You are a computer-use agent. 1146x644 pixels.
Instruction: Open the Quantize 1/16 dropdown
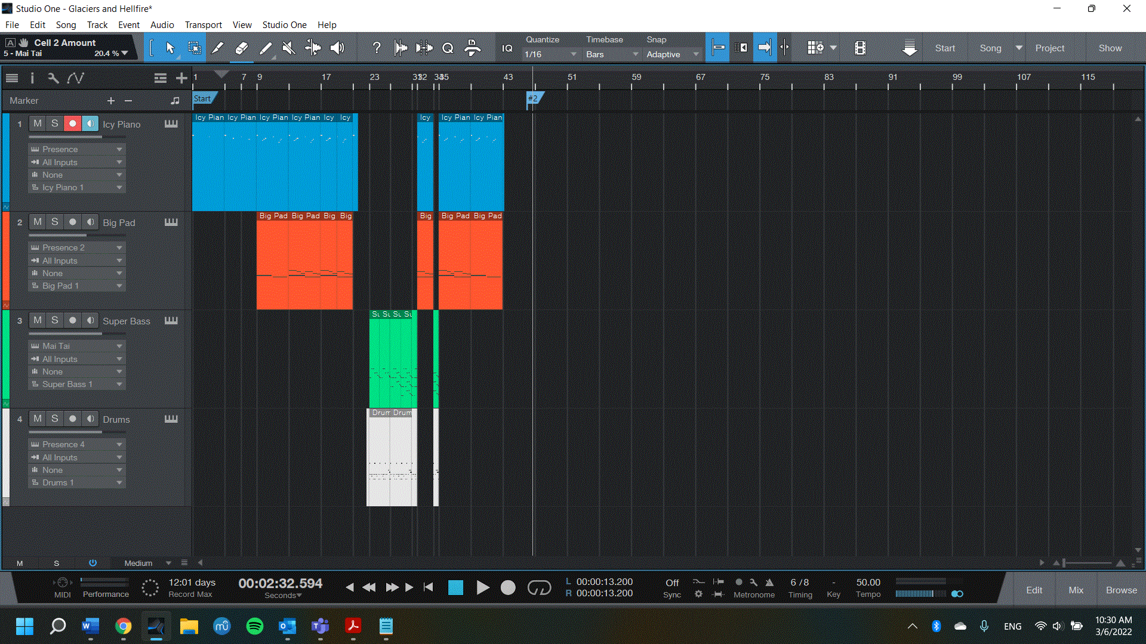(550, 54)
